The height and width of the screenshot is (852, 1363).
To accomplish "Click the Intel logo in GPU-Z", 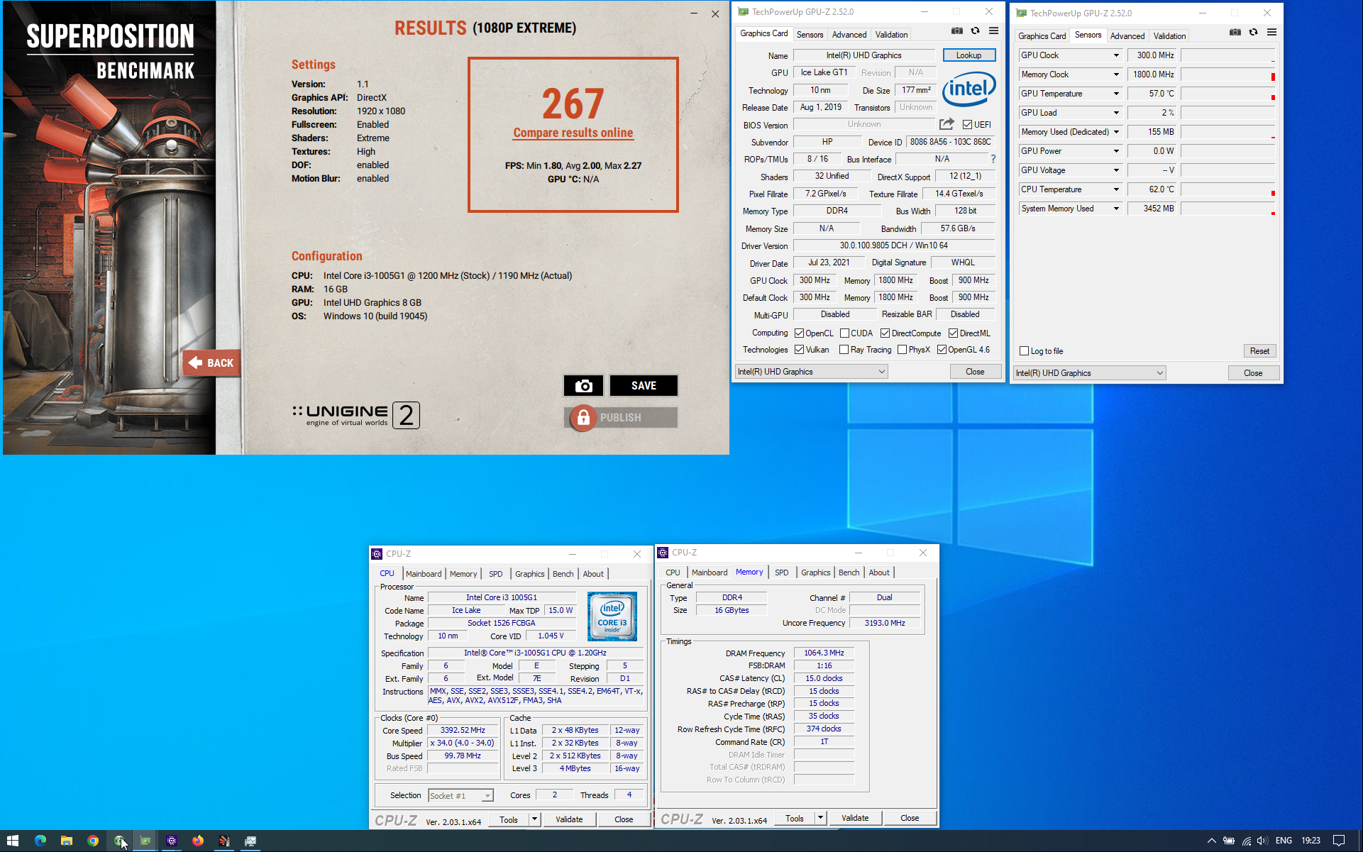I will click(x=969, y=89).
